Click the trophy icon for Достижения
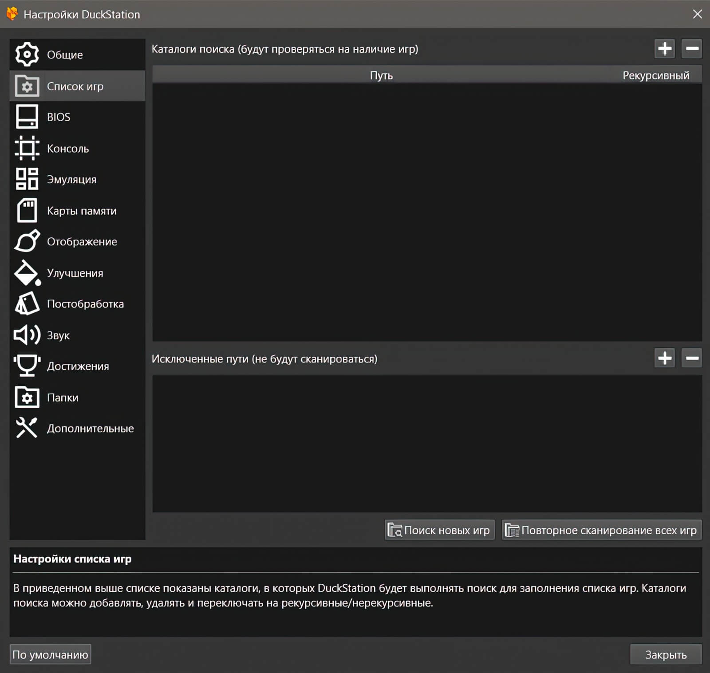The width and height of the screenshot is (710, 673). (x=27, y=366)
